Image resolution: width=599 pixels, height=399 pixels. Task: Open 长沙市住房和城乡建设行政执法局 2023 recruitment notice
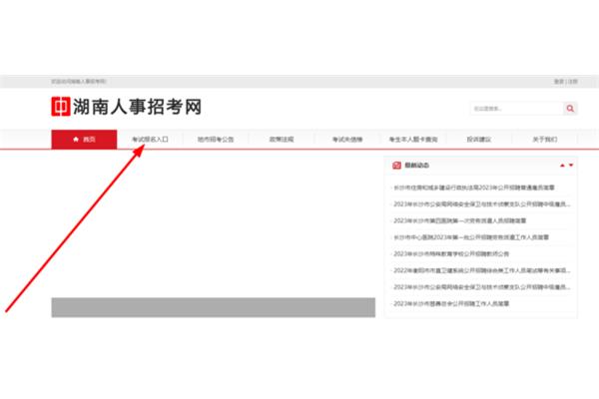pyautogui.click(x=473, y=188)
